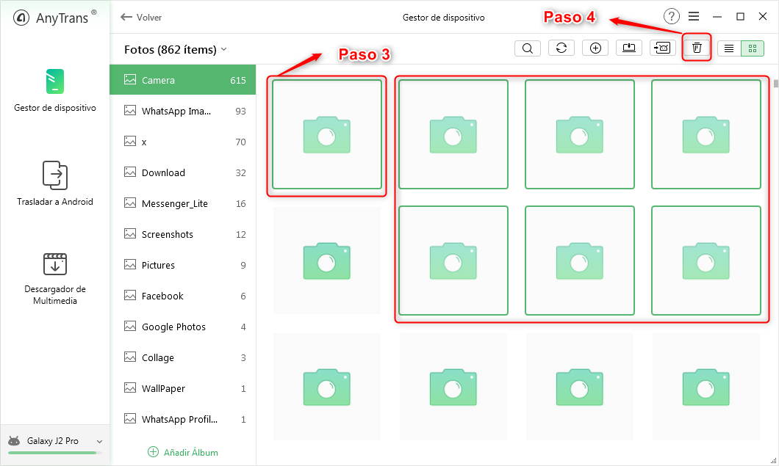Add new photos with the plus icon

click(x=595, y=48)
